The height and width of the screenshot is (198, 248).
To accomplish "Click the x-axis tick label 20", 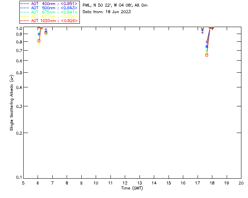I will (241, 183).
